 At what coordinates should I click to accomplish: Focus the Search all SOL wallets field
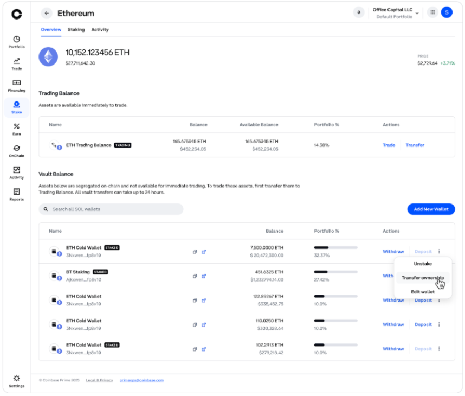[x=111, y=209]
